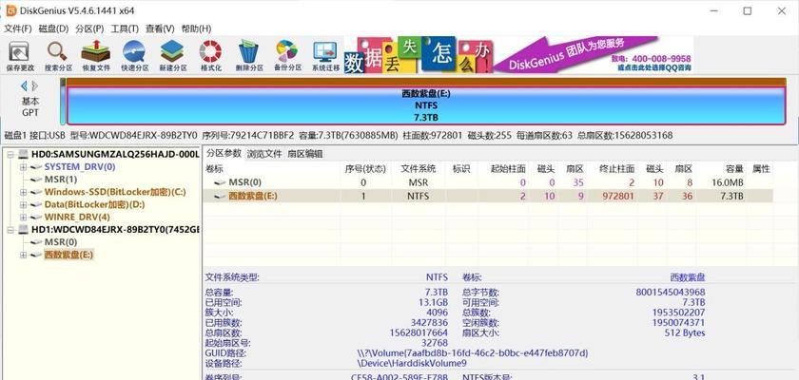
Task: Select Data(BitLocker加密)(D:) in tree
Action: (x=95, y=204)
